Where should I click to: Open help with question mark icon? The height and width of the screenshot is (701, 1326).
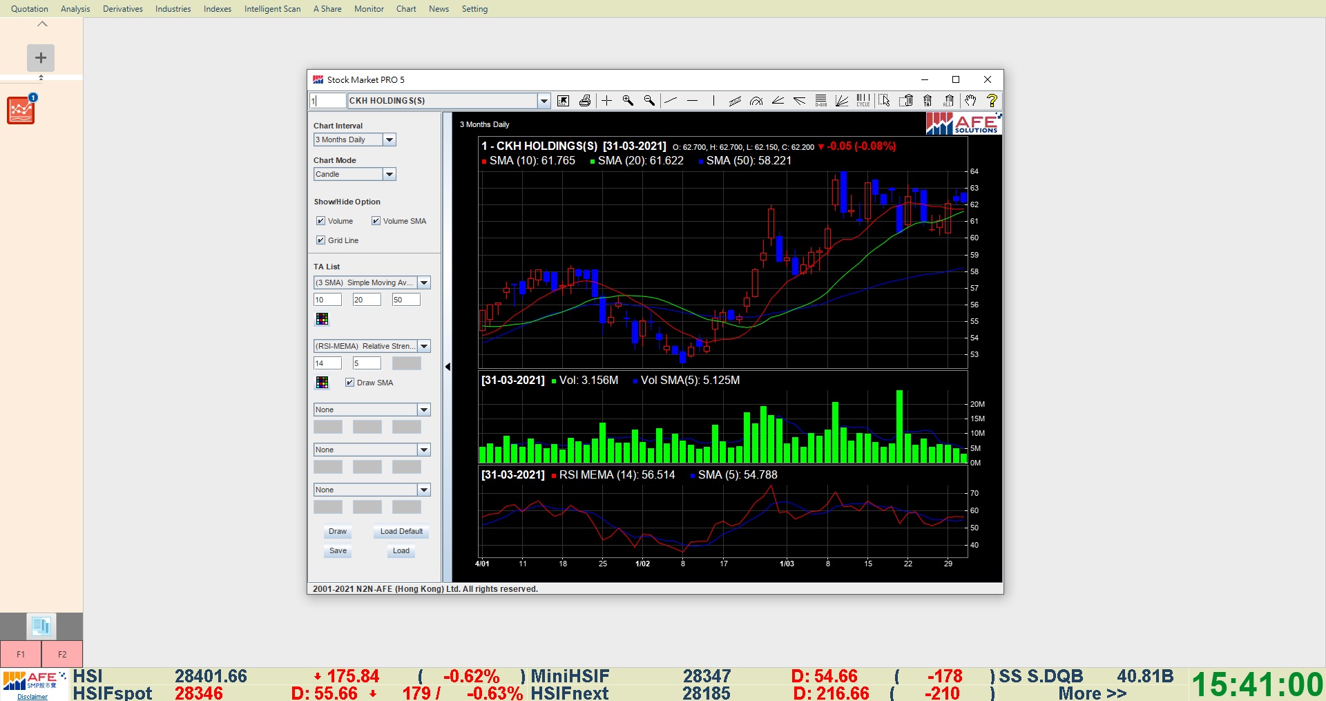992,101
